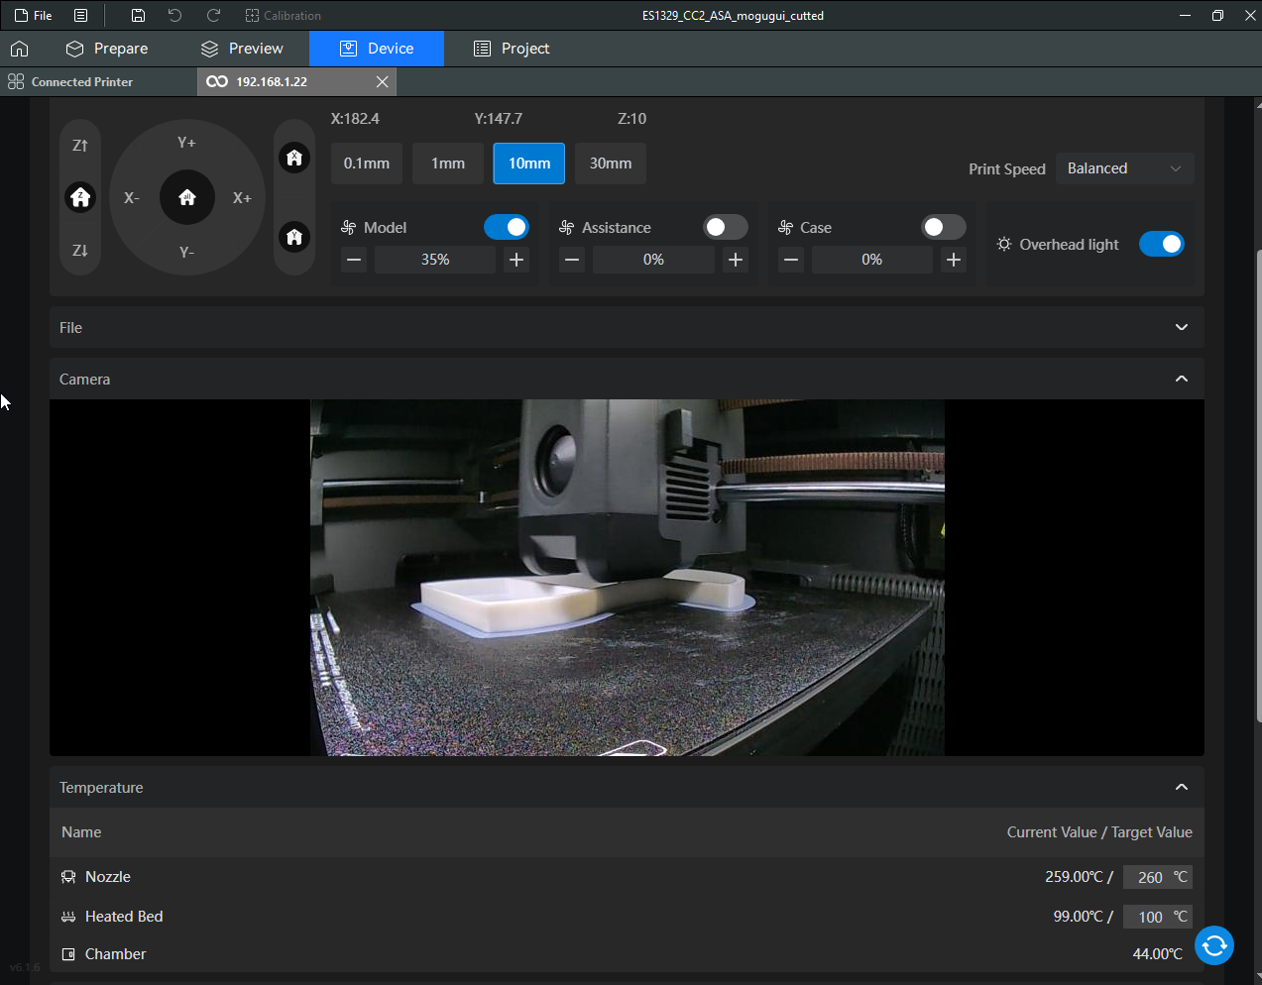Turn off the Model fan toggle
This screenshot has height=985, width=1262.
507,228
